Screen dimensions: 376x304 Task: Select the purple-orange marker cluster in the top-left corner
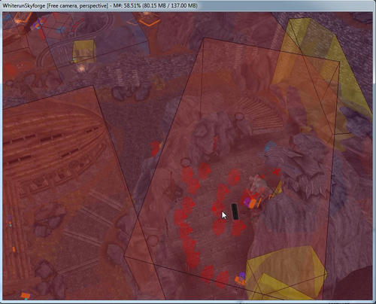[38, 24]
